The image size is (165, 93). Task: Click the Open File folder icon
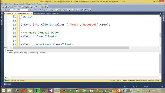tap(3, 7)
